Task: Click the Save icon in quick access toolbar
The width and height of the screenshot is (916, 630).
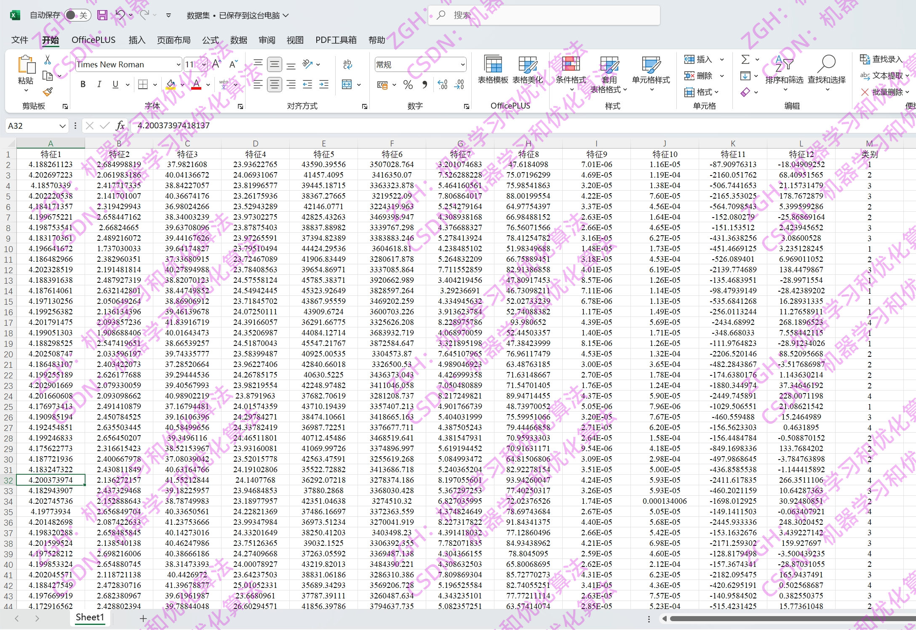Action: click(102, 15)
